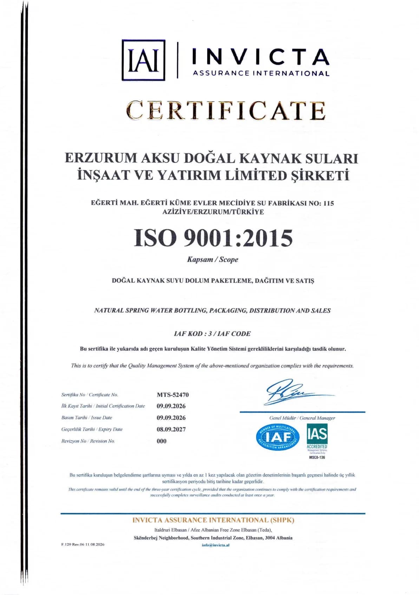Click the 'Initial Certification Date' label
The width and height of the screenshot is (419, 595).
103,406
